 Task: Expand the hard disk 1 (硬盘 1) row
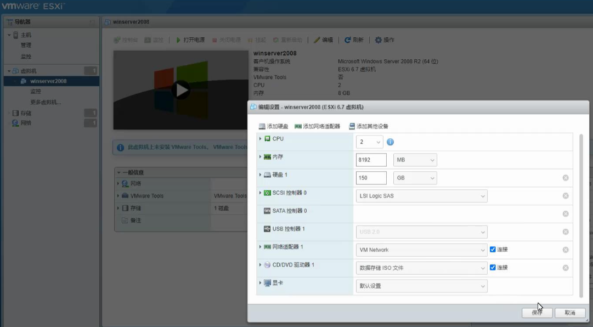tap(260, 174)
